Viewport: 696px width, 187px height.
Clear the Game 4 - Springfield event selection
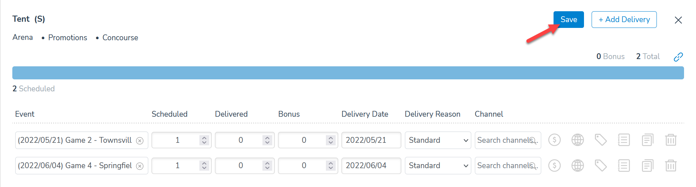coord(140,166)
